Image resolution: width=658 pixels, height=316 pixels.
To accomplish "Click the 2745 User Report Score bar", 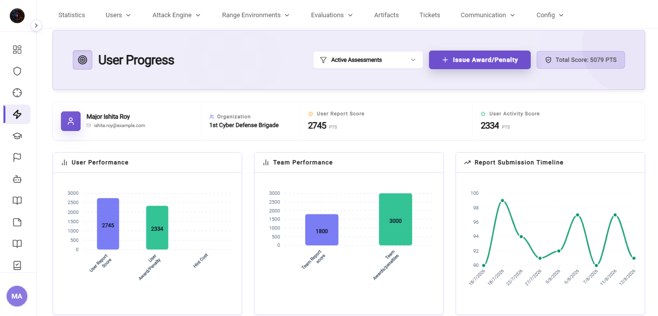I will point(108,224).
